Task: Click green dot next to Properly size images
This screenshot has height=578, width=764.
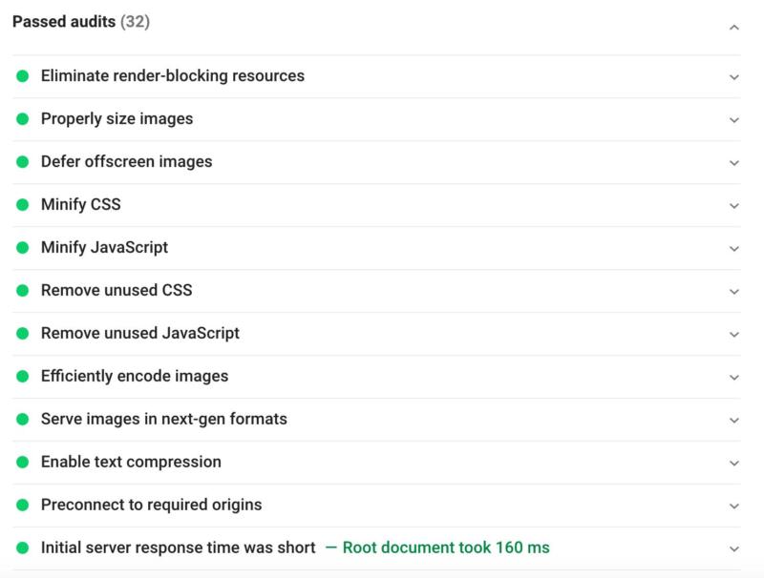Action: click(23, 119)
